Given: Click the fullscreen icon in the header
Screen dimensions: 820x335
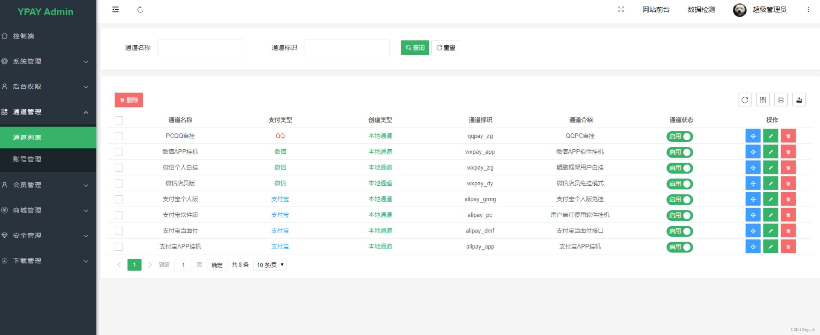Looking at the screenshot, I should pyautogui.click(x=621, y=10).
